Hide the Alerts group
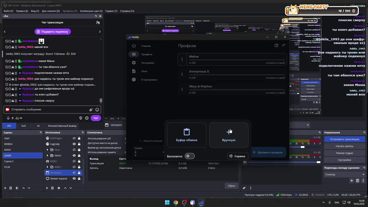The height and width of the screenshot is (207, 368). [x=74, y=156]
